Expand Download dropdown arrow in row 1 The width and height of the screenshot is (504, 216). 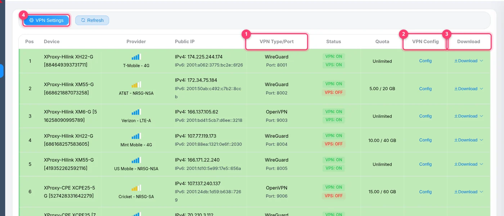point(481,61)
